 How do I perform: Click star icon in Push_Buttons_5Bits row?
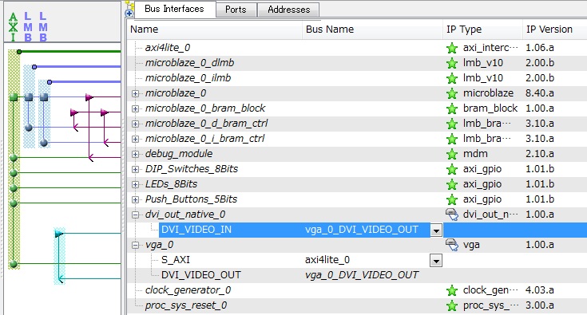point(452,199)
